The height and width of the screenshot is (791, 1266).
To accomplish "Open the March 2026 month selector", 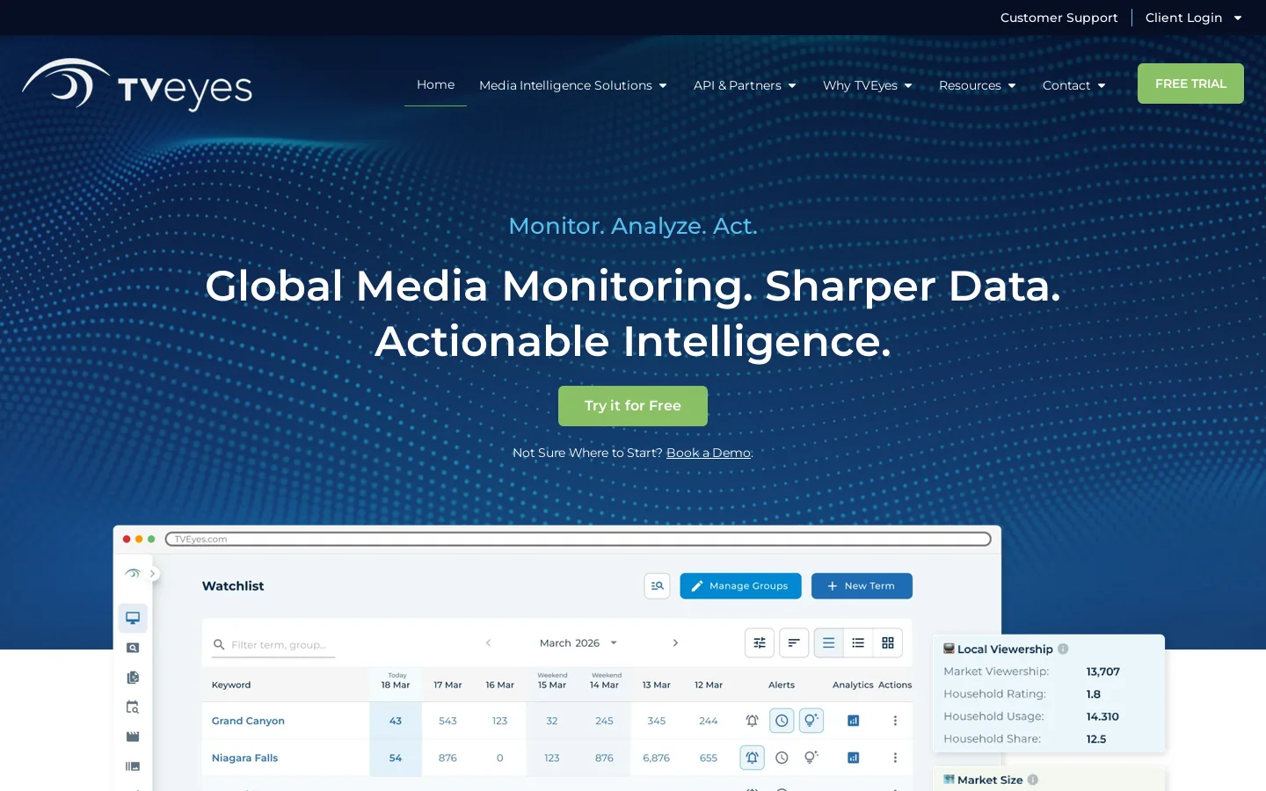I will 578,643.
